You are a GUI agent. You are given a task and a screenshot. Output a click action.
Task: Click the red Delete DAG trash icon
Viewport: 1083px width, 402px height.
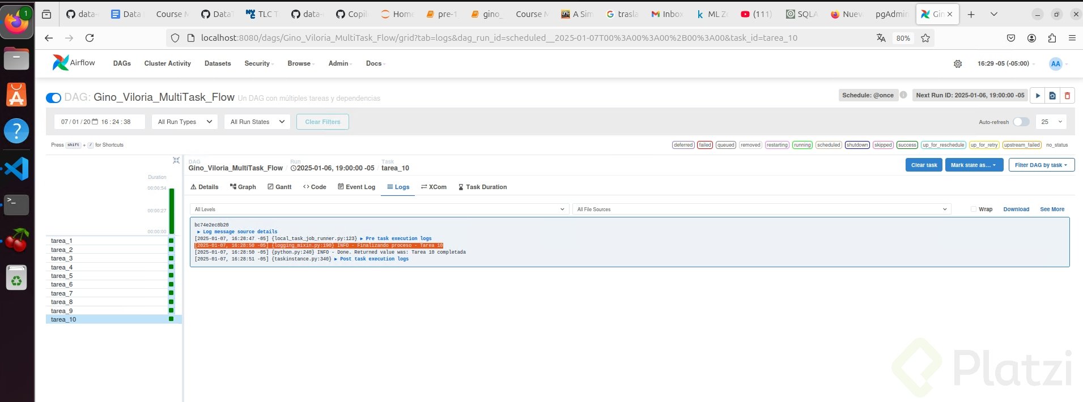pyautogui.click(x=1067, y=95)
